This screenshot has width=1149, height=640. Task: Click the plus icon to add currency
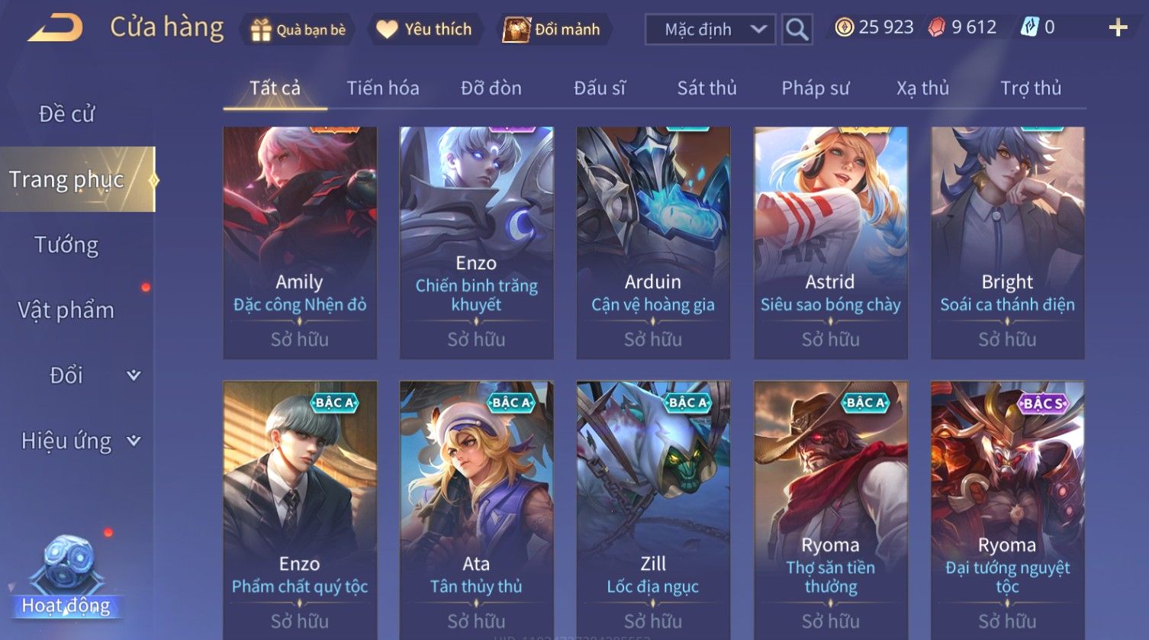pyautogui.click(x=1118, y=28)
